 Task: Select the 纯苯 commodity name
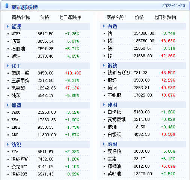tap(16, 95)
